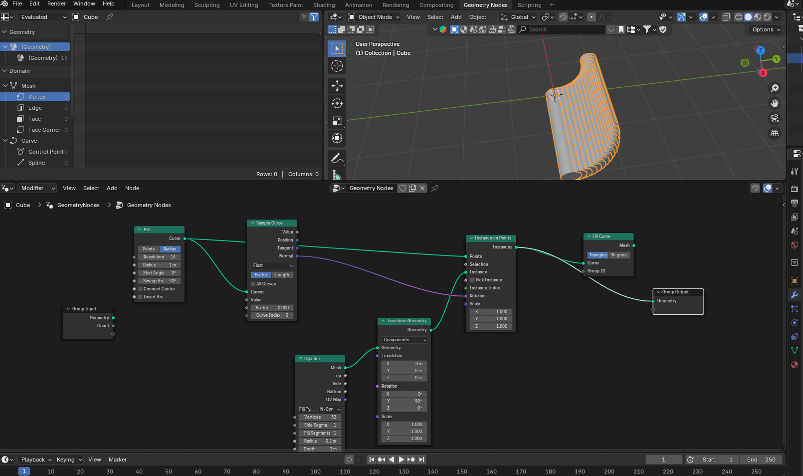Viewport: 803px width, 476px height.
Task: Play the animation forward
Action: point(401,460)
